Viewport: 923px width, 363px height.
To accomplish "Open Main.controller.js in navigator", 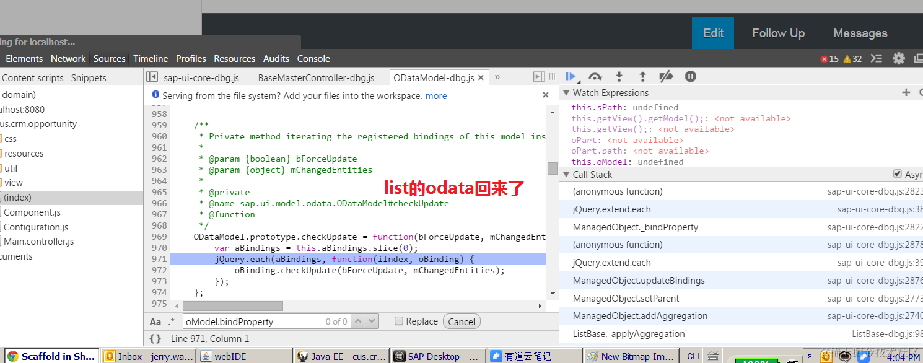I will pyautogui.click(x=38, y=242).
